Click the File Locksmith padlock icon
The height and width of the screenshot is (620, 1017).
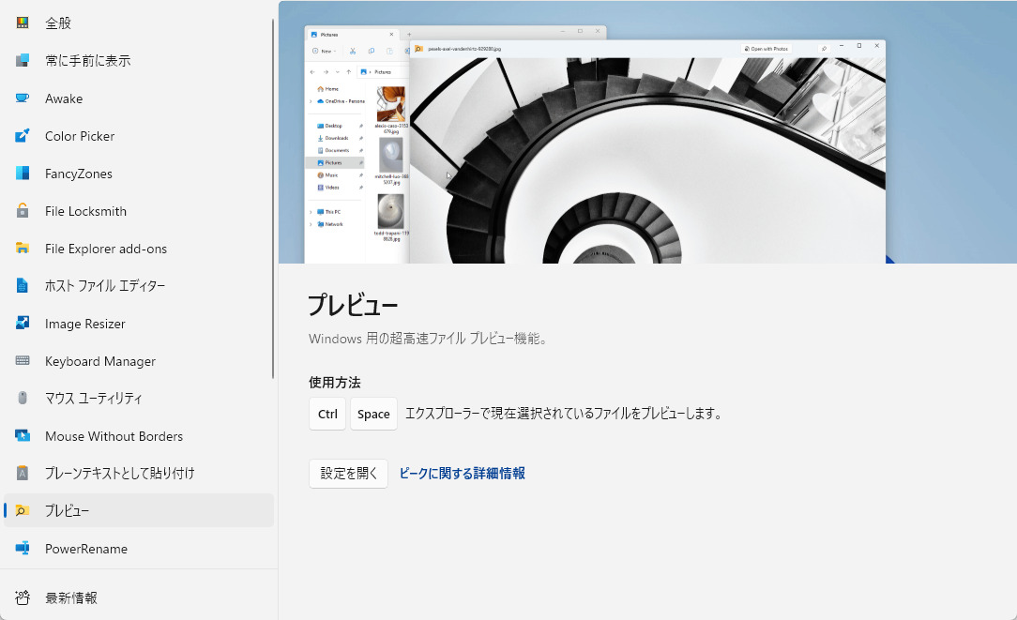23,211
